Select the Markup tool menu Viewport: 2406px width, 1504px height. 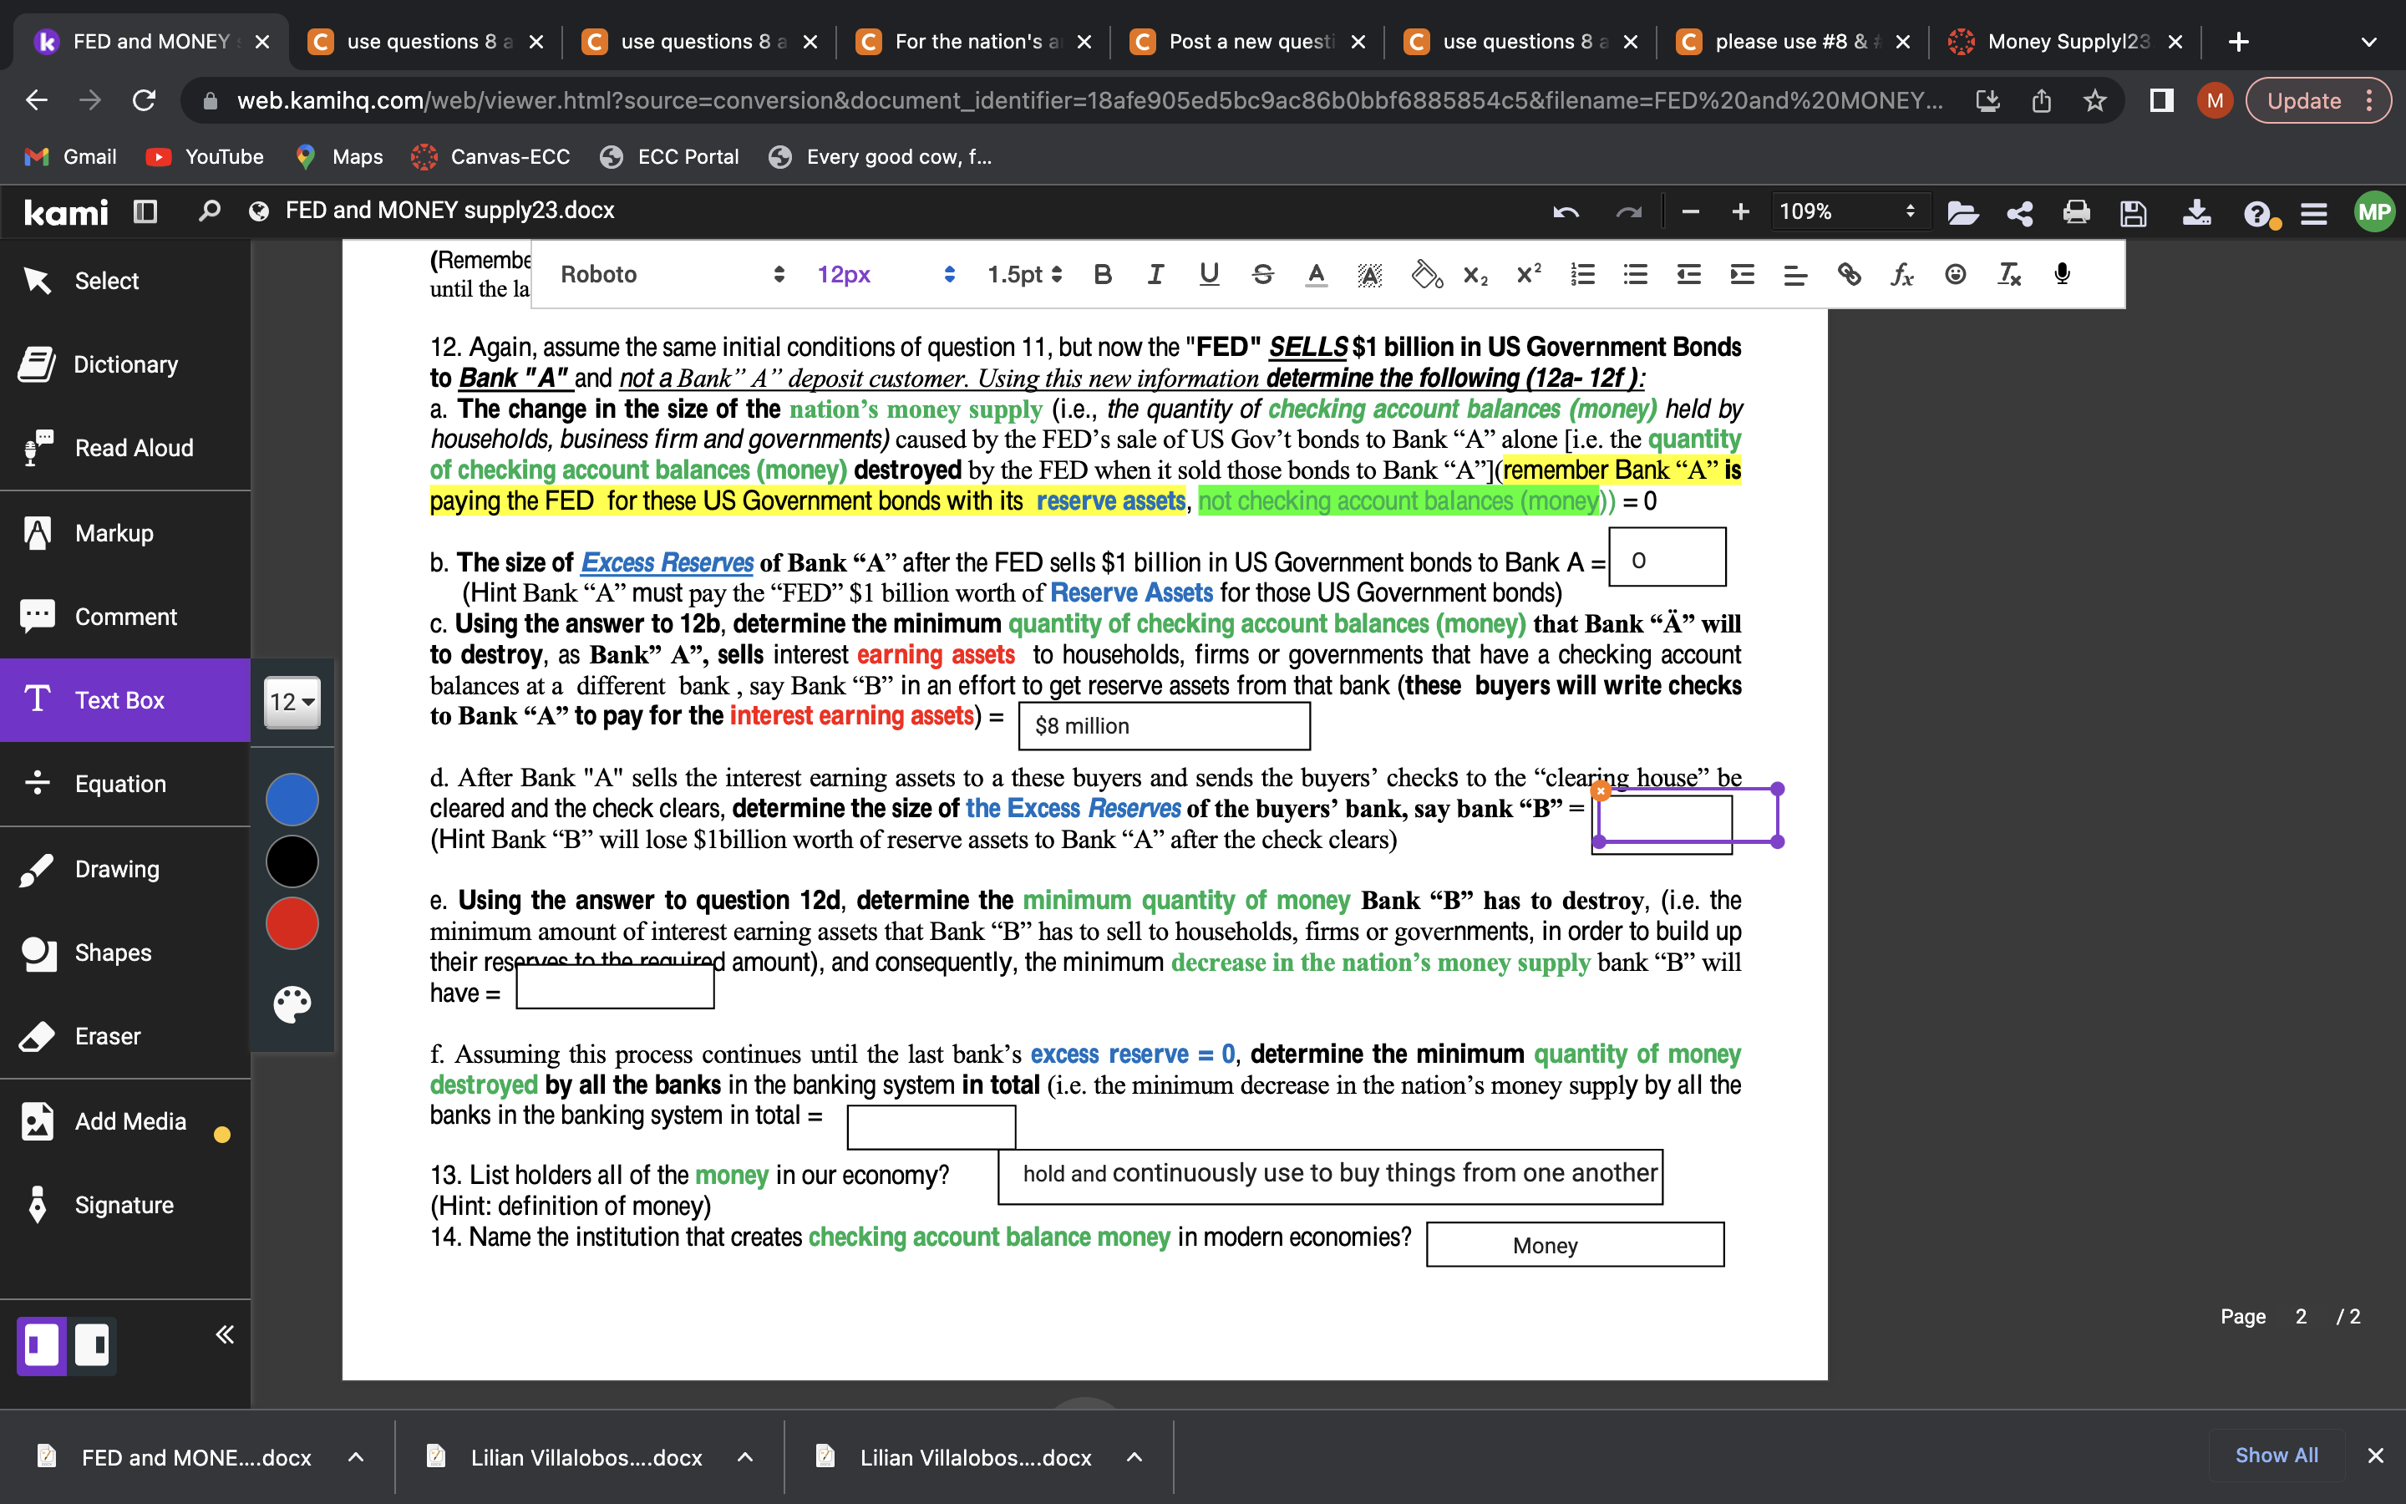click(114, 533)
